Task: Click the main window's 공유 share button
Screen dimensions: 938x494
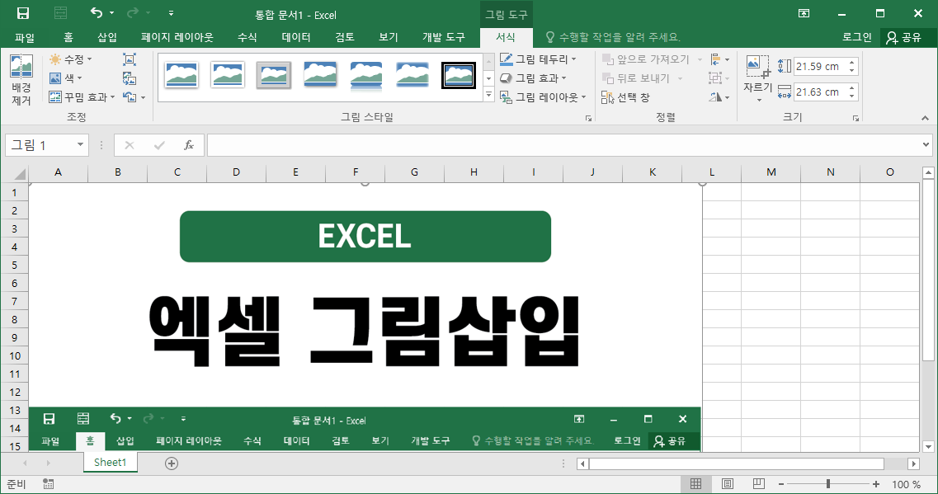Action: [x=904, y=37]
